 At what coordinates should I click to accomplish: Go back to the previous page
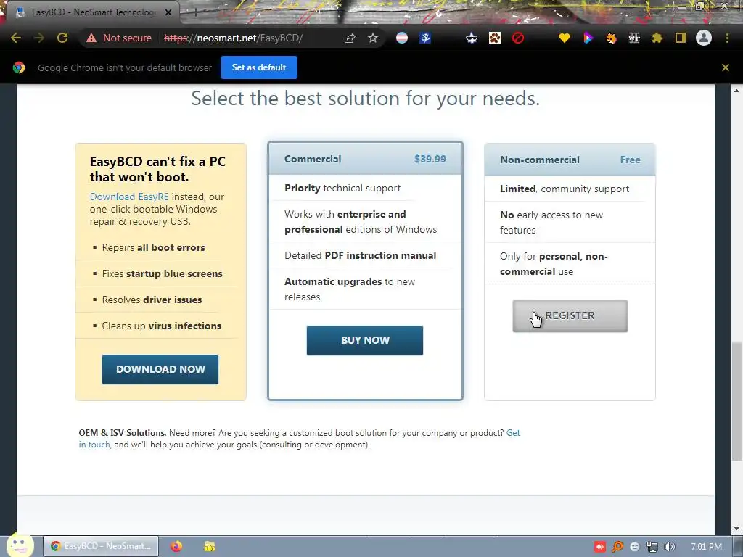[16, 38]
